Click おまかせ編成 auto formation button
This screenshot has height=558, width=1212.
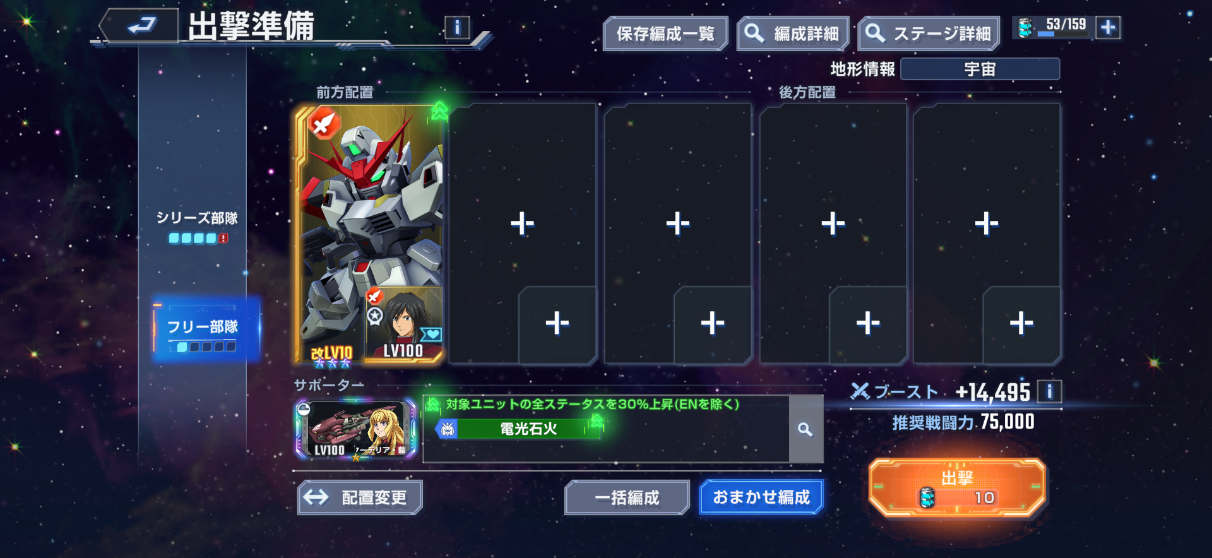click(x=761, y=497)
